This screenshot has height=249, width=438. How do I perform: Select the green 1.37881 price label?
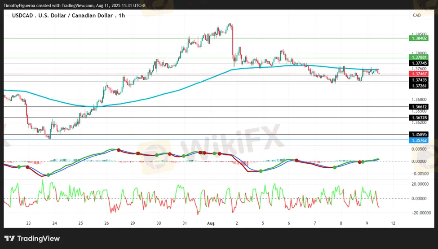coord(418,57)
